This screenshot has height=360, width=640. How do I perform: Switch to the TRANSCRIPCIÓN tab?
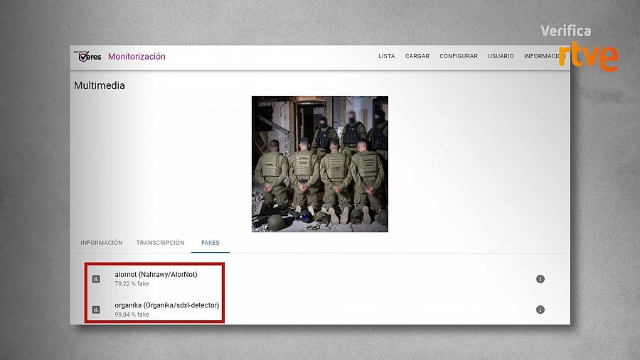pos(160,243)
